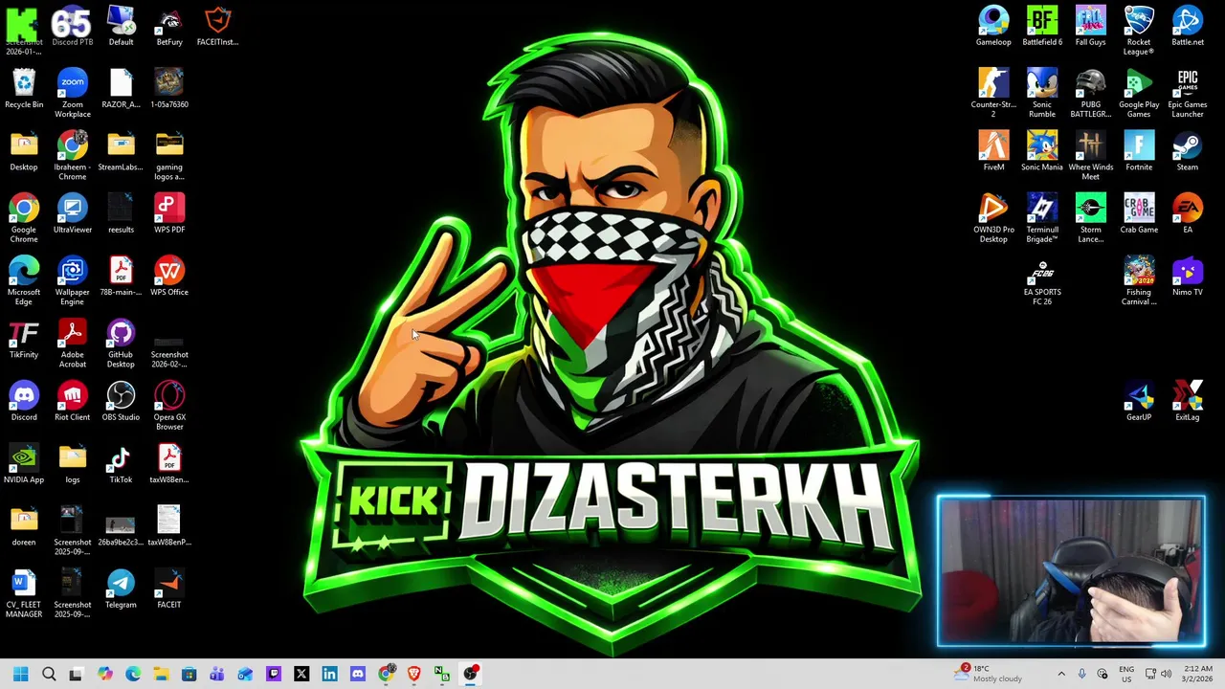Screen dimensions: 1225x689
Task: Launch Google Chrome desktop shortcut
Action: (24, 217)
